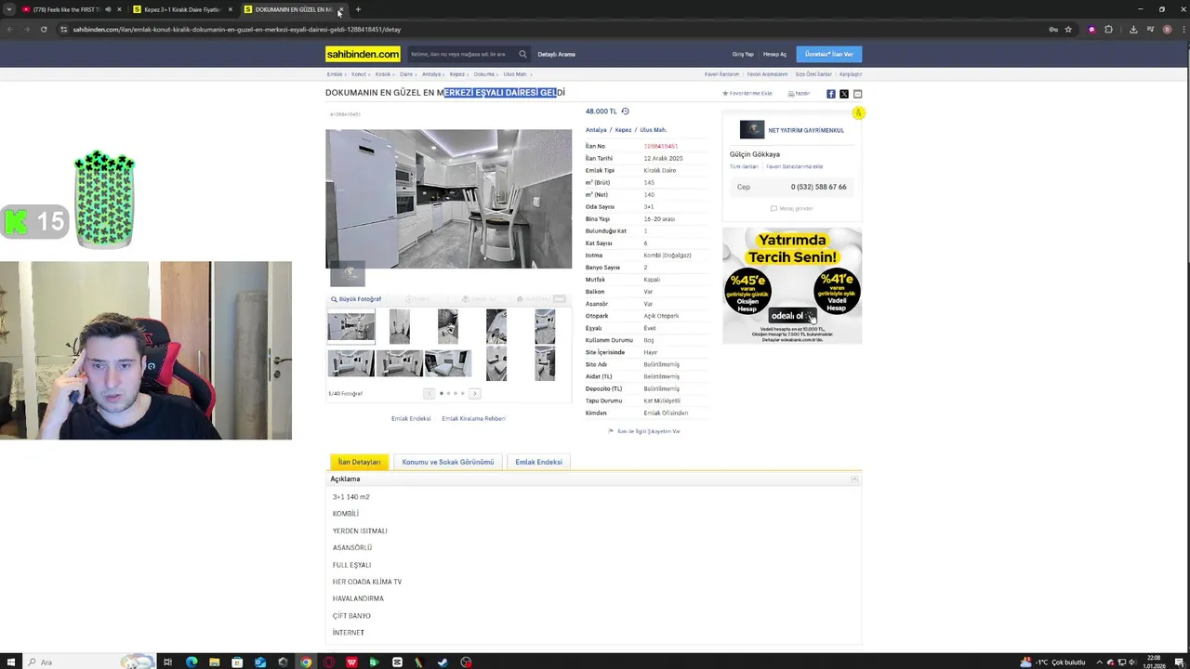
Task: Switch to Konumu ve Sokak Görünümü tab
Action: point(448,462)
